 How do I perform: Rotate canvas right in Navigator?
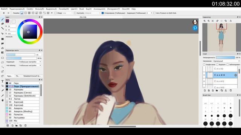point(226,21)
